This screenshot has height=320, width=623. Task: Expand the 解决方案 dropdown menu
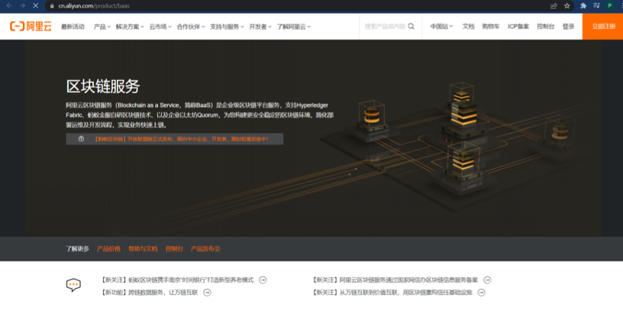[130, 27]
